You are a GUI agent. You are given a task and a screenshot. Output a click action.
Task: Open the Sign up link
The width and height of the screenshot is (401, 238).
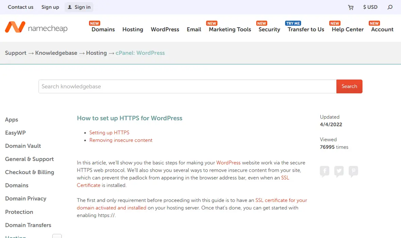pyautogui.click(x=50, y=7)
